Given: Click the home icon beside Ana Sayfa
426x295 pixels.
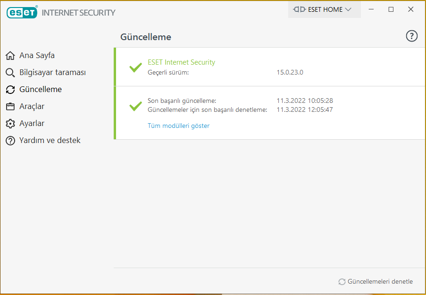Looking at the screenshot, I should click(10, 56).
